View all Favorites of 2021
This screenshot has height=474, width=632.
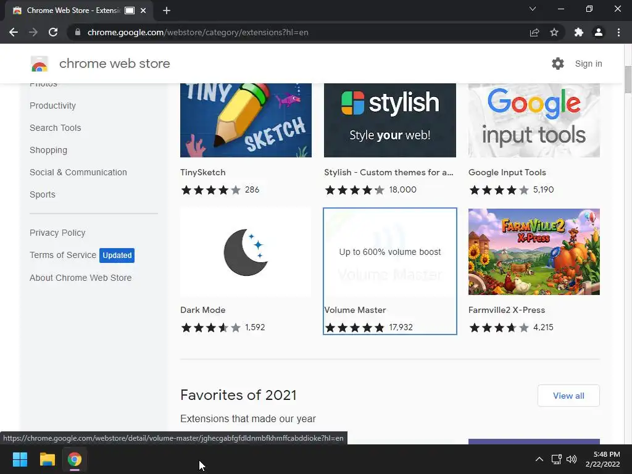coord(568,396)
